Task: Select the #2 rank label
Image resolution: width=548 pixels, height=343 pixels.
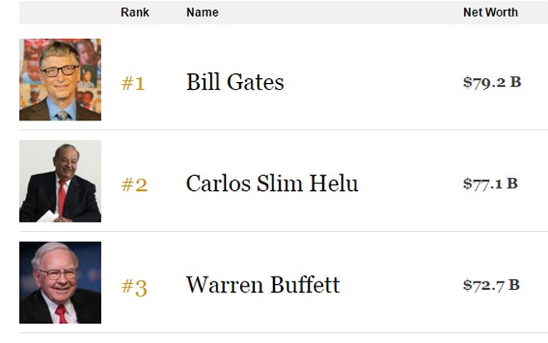Action: pyautogui.click(x=134, y=184)
